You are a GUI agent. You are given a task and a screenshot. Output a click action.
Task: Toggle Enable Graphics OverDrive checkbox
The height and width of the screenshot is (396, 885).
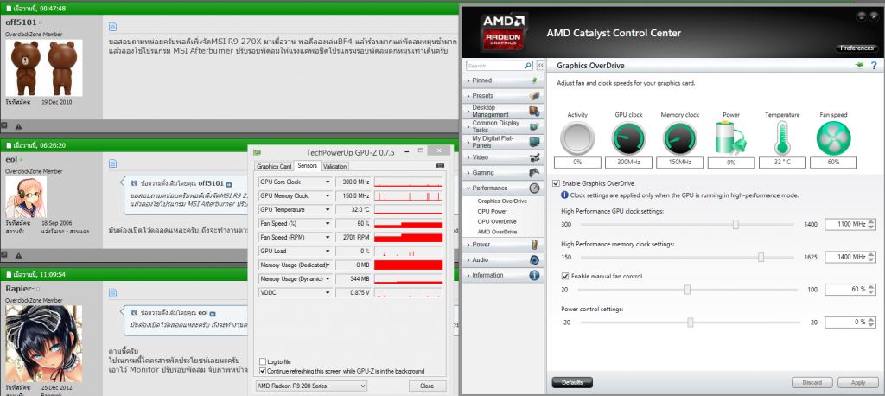[557, 183]
